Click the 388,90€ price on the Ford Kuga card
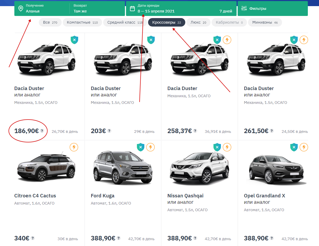Screen dimensions: 319x246 (x=103, y=238)
